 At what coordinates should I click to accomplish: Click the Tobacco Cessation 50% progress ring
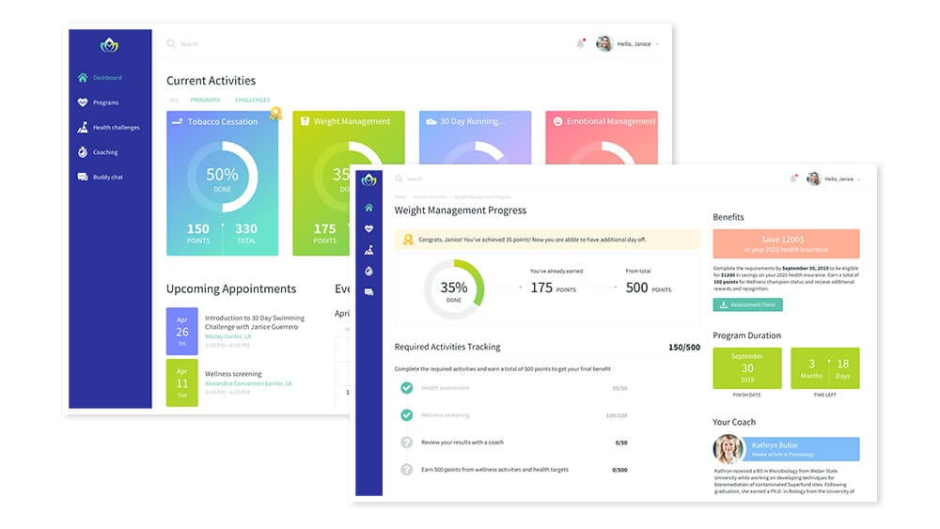tap(222, 177)
